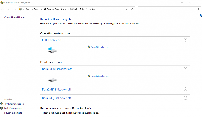Refresh the BitLocker Drive Encryption page
The width and height of the screenshot is (202, 117).
pos(132,9)
